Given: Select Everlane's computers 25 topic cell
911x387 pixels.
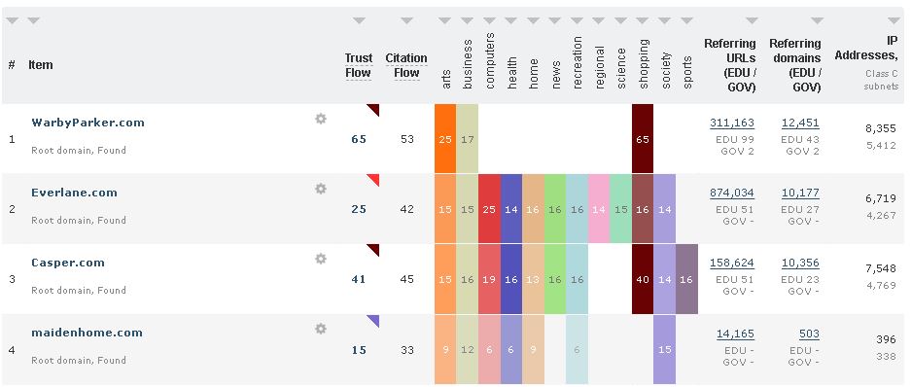Looking at the screenshot, I should pyautogui.click(x=489, y=209).
